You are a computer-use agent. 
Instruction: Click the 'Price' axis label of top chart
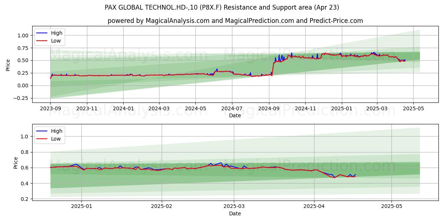point(8,65)
